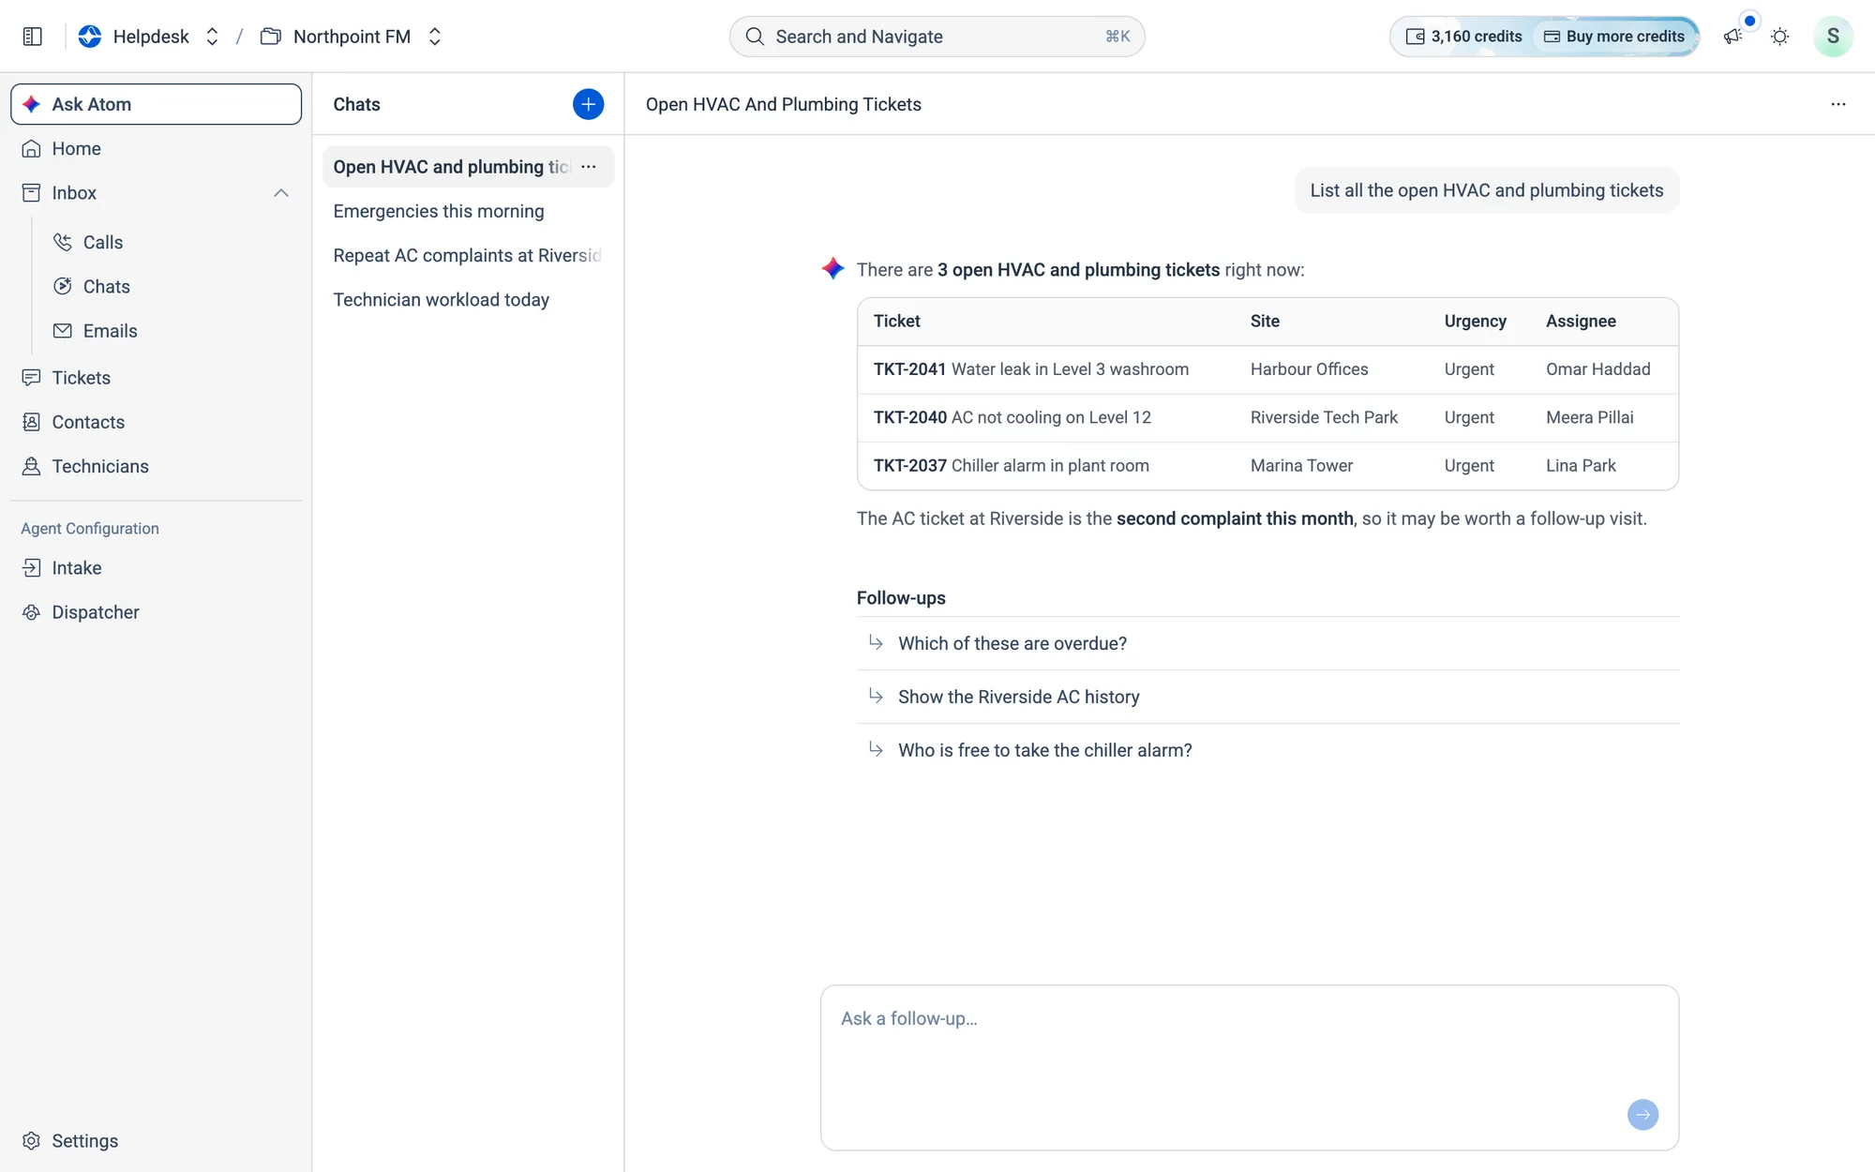Toggle light/dark theme sun icon
This screenshot has width=1875, height=1172.
click(1779, 37)
